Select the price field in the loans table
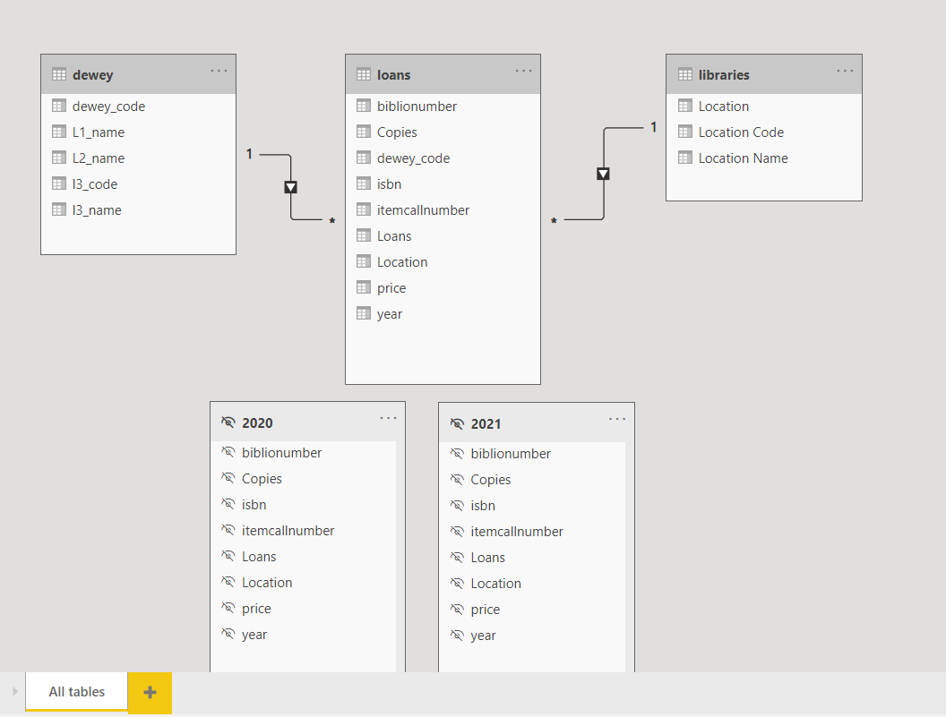The image size is (946, 717). click(x=391, y=288)
